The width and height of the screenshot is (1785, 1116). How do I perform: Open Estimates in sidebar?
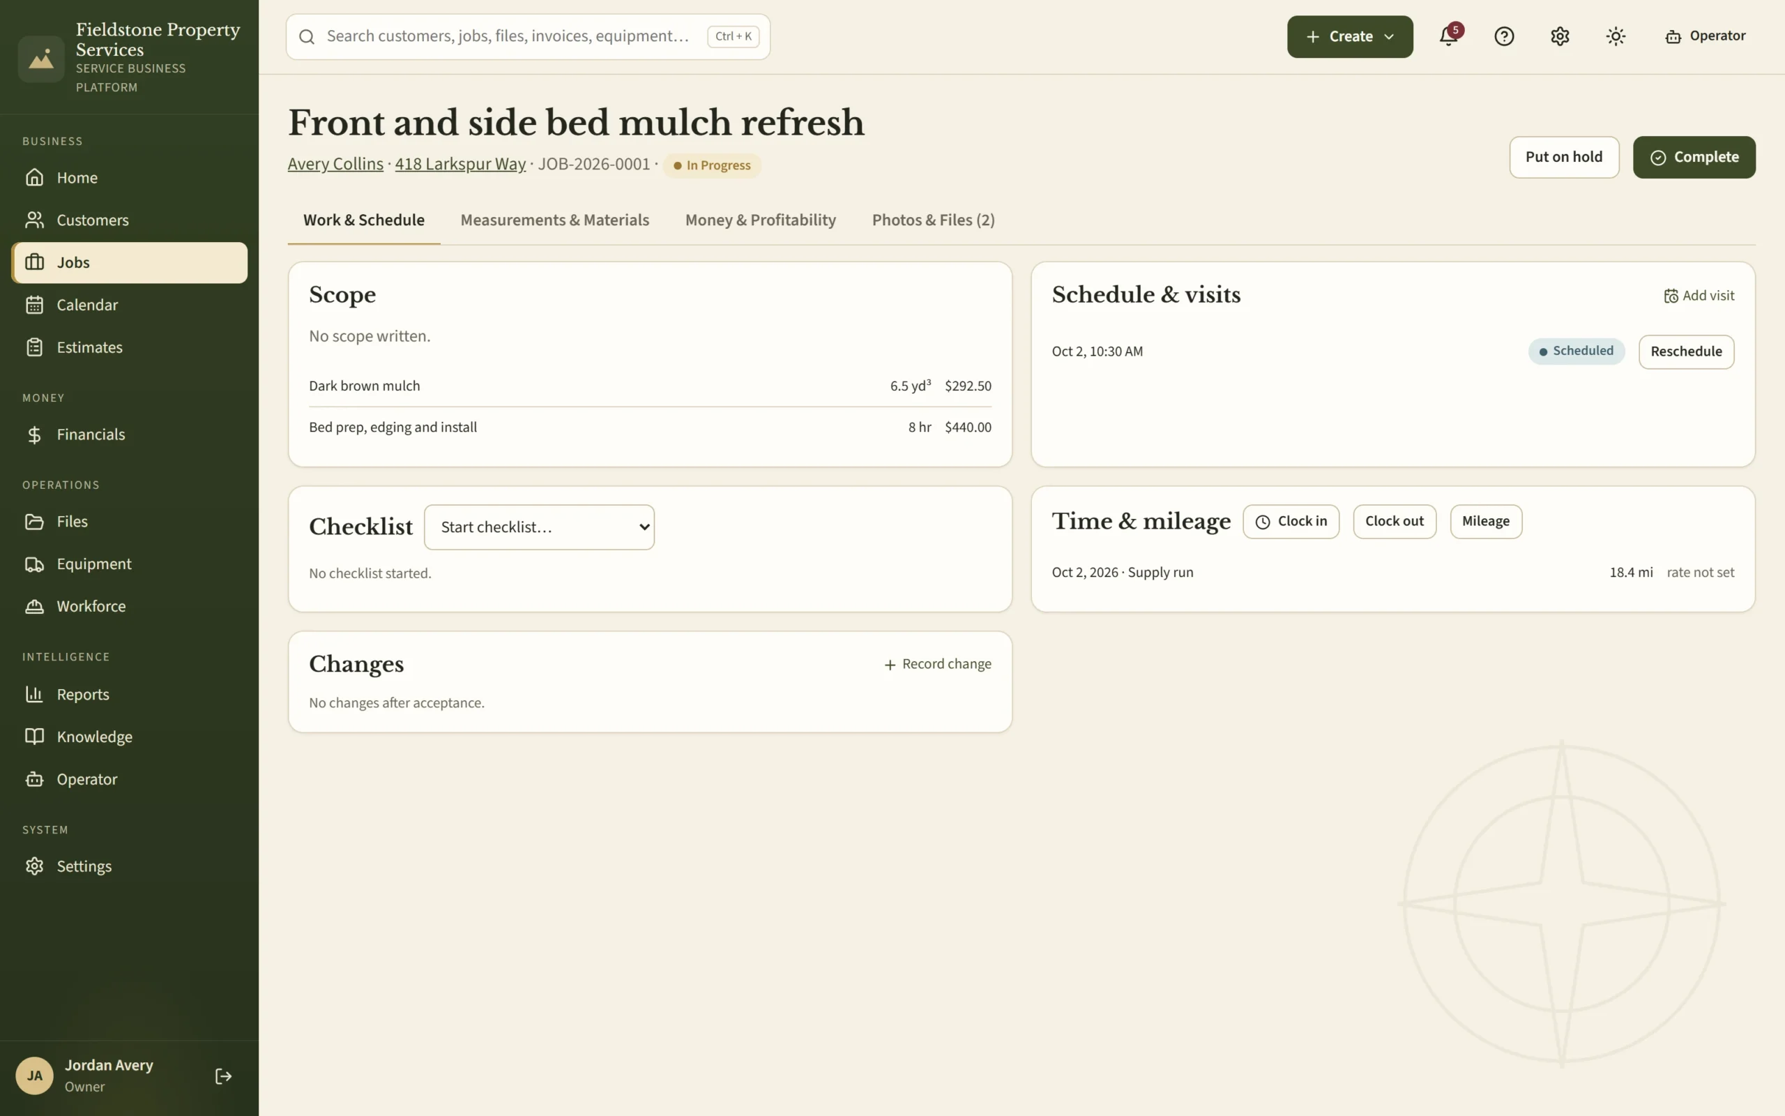click(x=129, y=347)
